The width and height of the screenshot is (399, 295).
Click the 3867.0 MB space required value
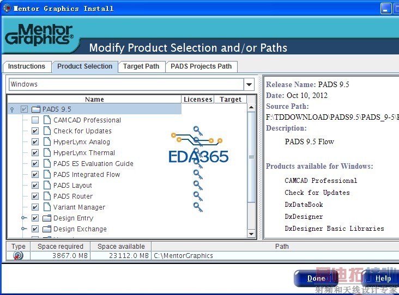tap(70, 256)
